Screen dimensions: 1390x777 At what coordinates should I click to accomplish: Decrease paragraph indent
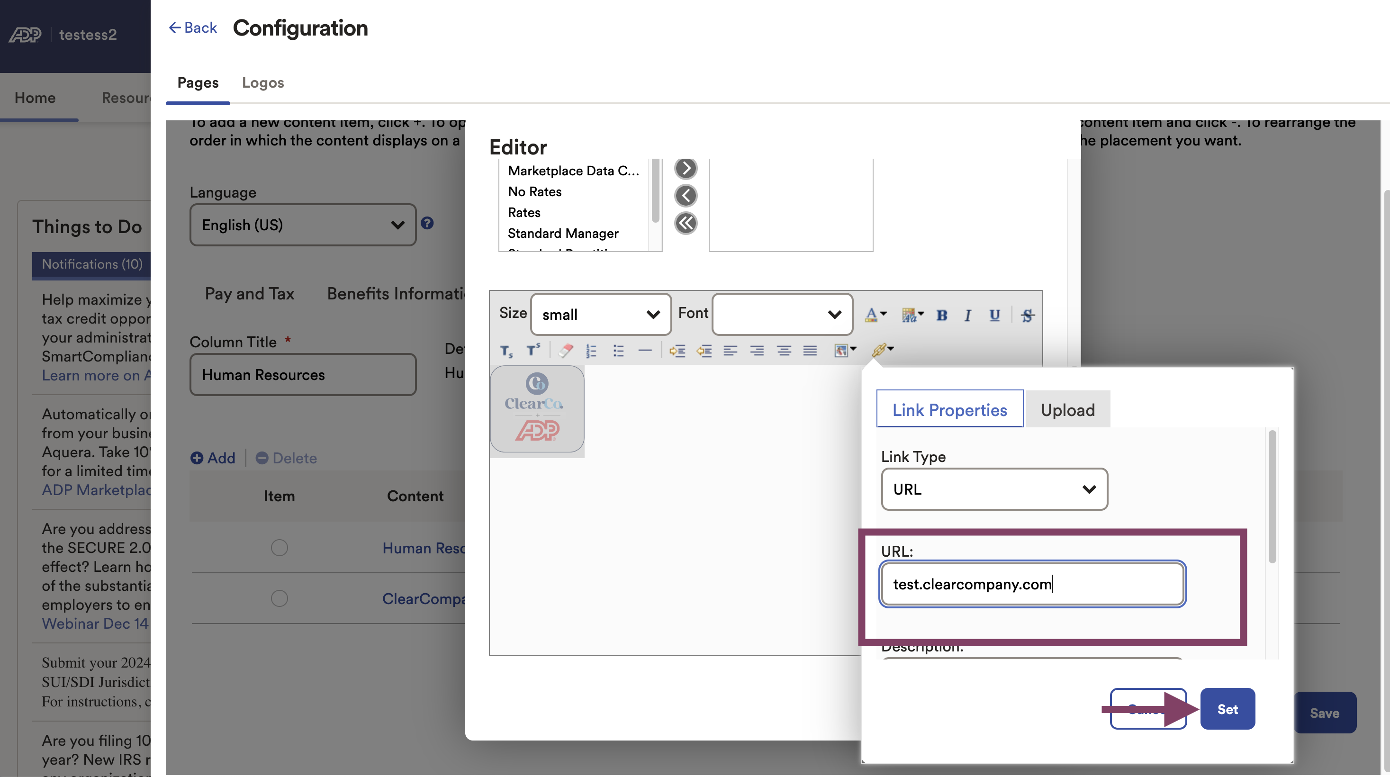[704, 351]
